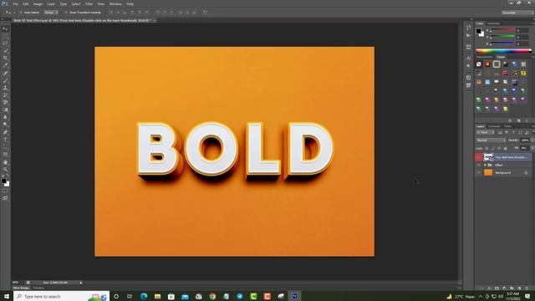The height and width of the screenshot is (301, 535).
Task: Select the Background layer thumbnail
Action: pyautogui.click(x=488, y=173)
